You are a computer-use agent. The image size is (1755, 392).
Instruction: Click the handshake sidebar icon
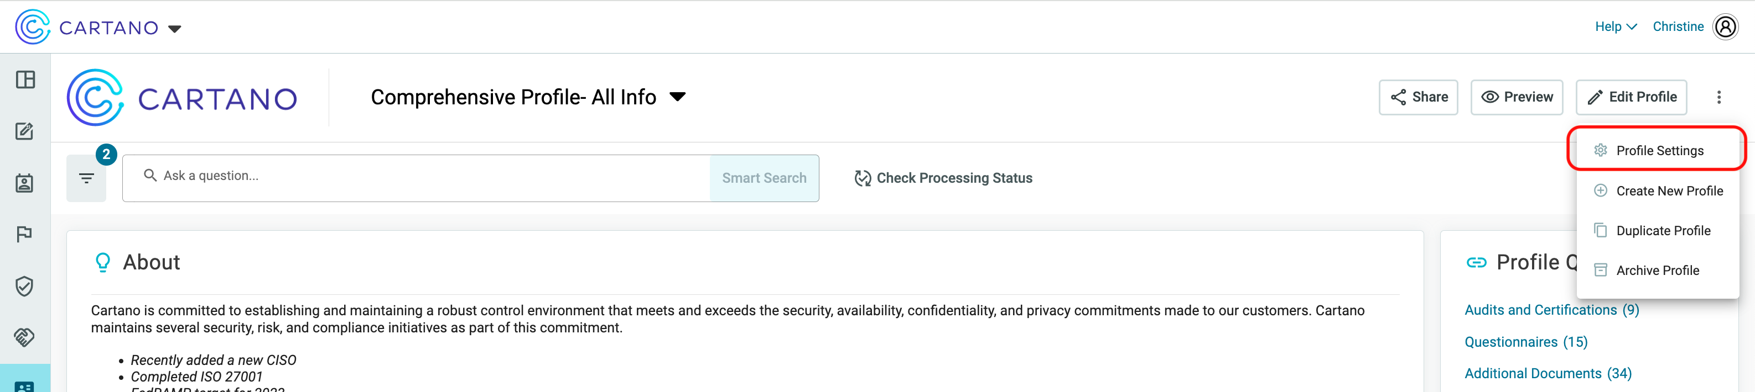[25, 337]
